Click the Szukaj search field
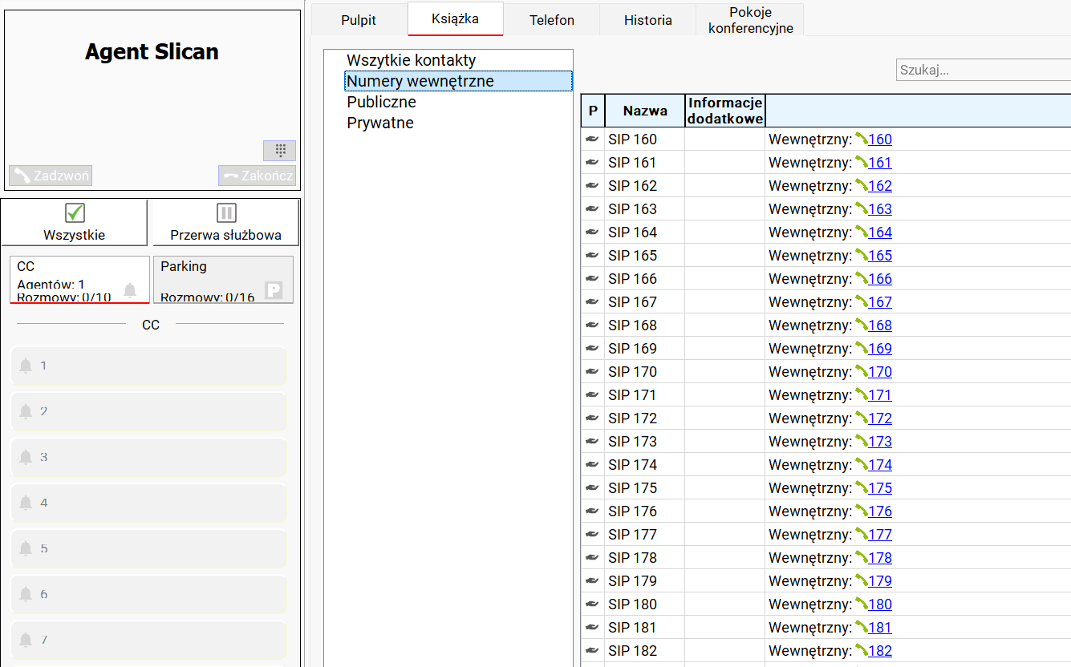The width and height of the screenshot is (1071, 667). tap(983, 70)
